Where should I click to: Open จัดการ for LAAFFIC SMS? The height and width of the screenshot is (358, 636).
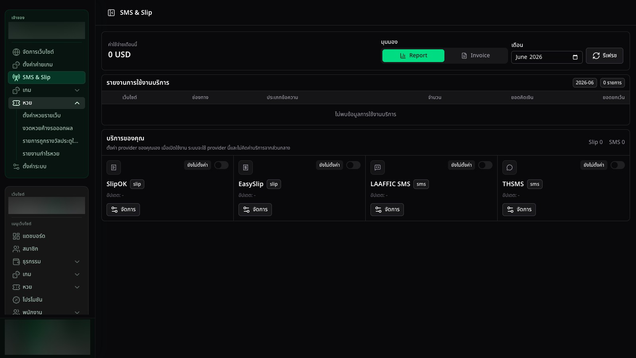(x=387, y=210)
